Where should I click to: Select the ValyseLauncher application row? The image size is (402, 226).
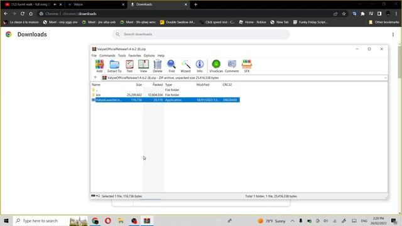[x=165, y=100]
